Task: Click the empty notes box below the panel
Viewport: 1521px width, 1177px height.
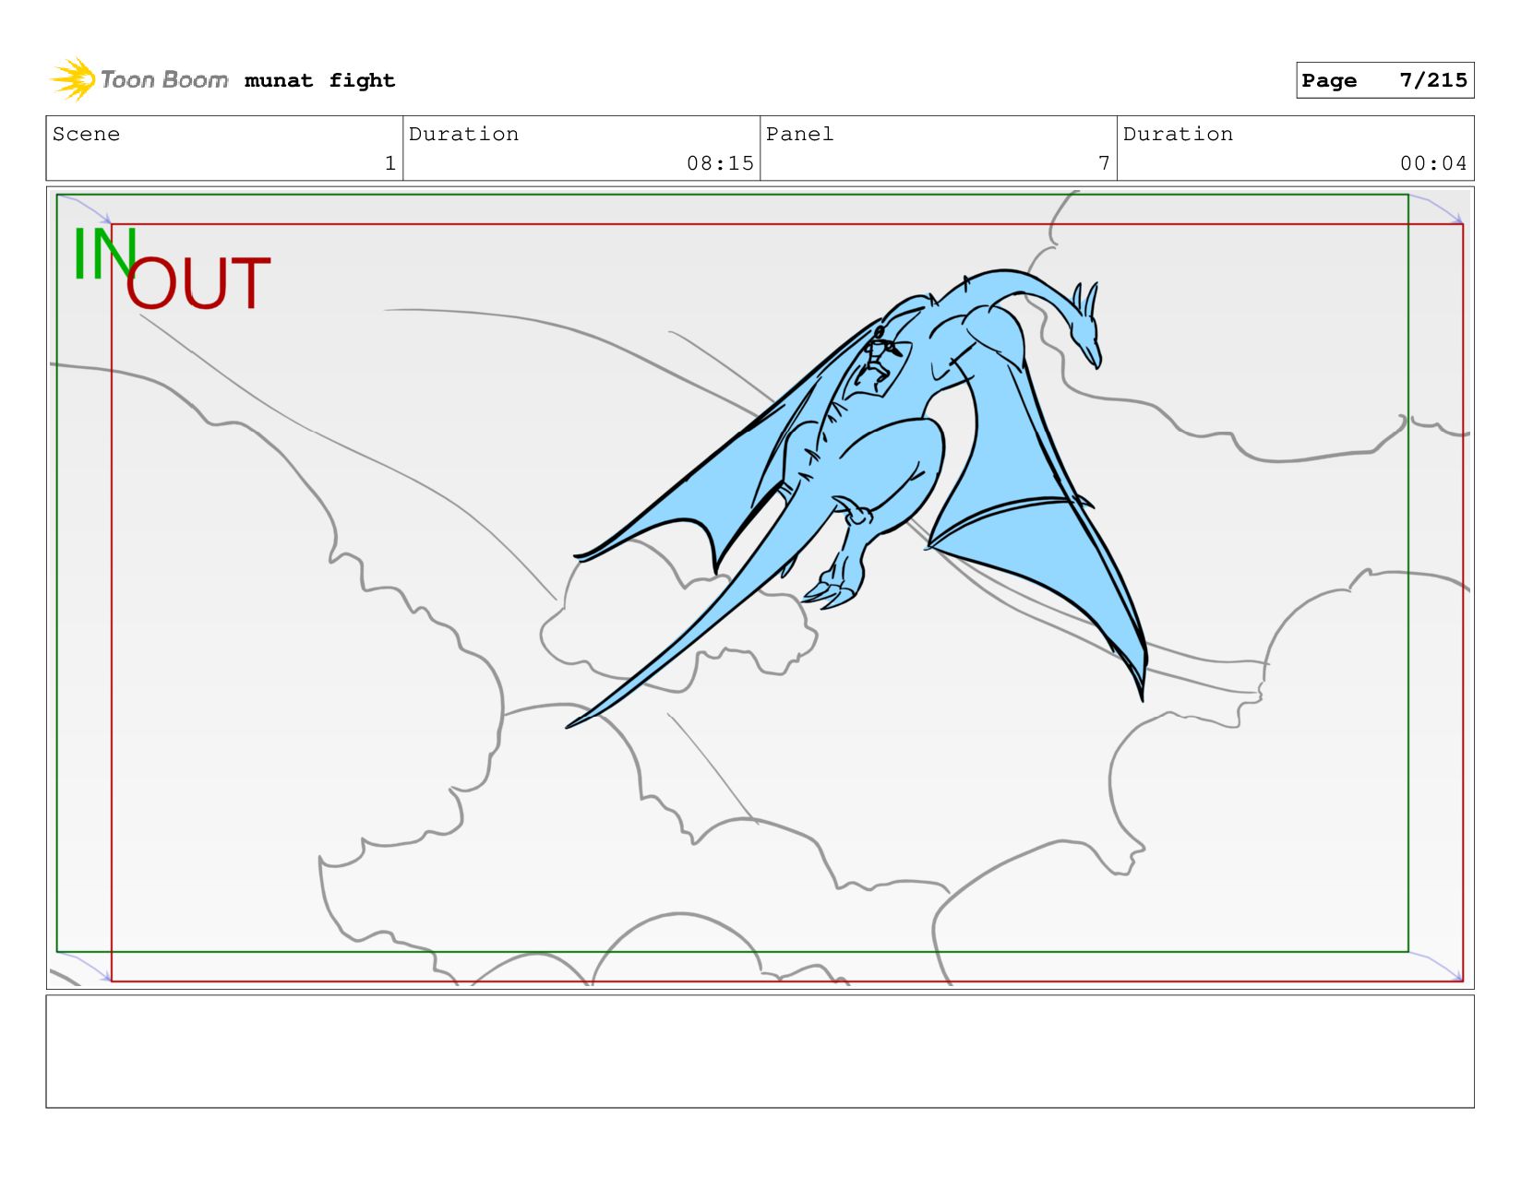Action: [x=760, y=1051]
